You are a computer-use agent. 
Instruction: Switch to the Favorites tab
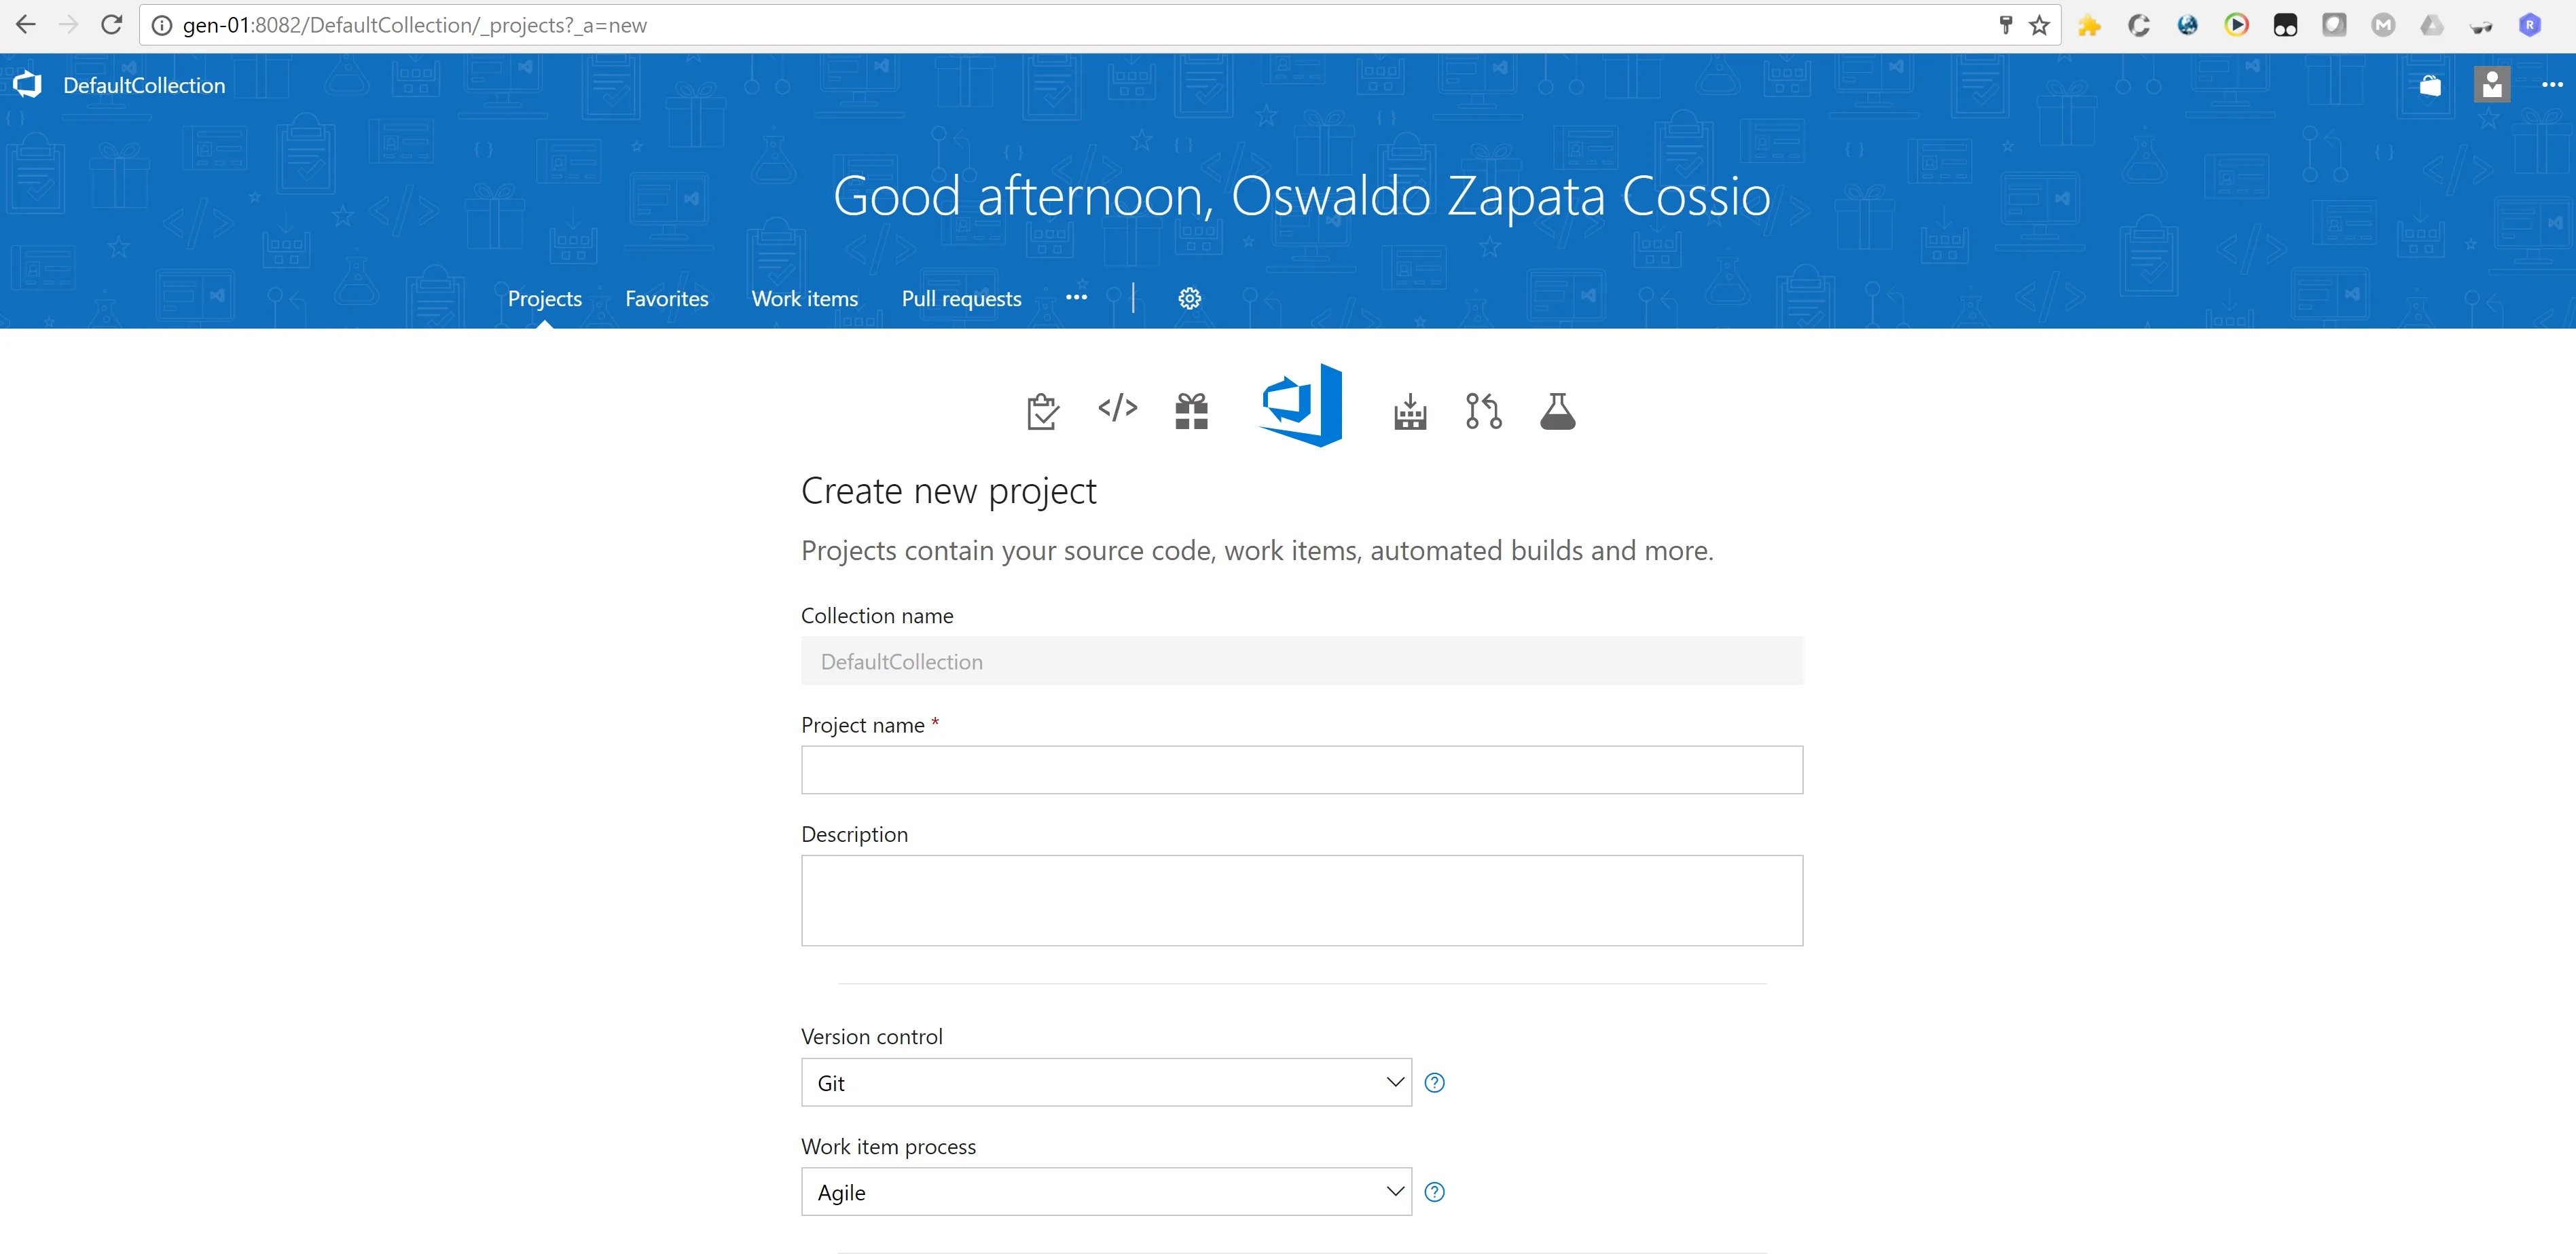click(x=666, y=298)
